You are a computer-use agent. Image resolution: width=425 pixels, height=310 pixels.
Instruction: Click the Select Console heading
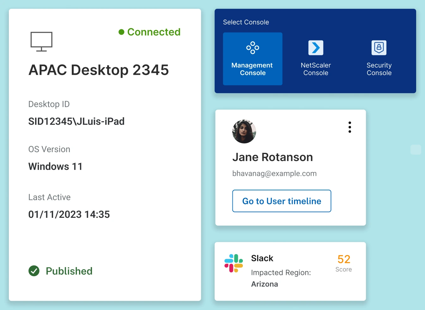[246, 22]
